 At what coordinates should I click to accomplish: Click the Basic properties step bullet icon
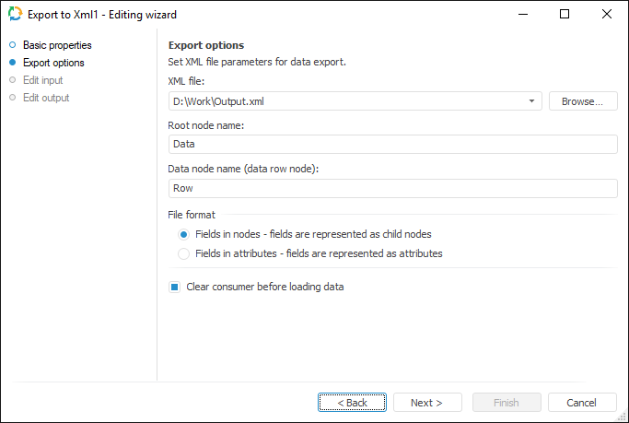[12, 45]
